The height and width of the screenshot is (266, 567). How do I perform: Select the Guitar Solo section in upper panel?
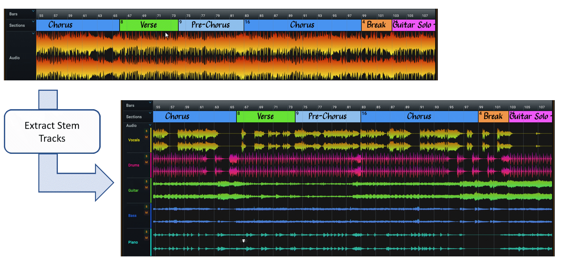[414, 25]
